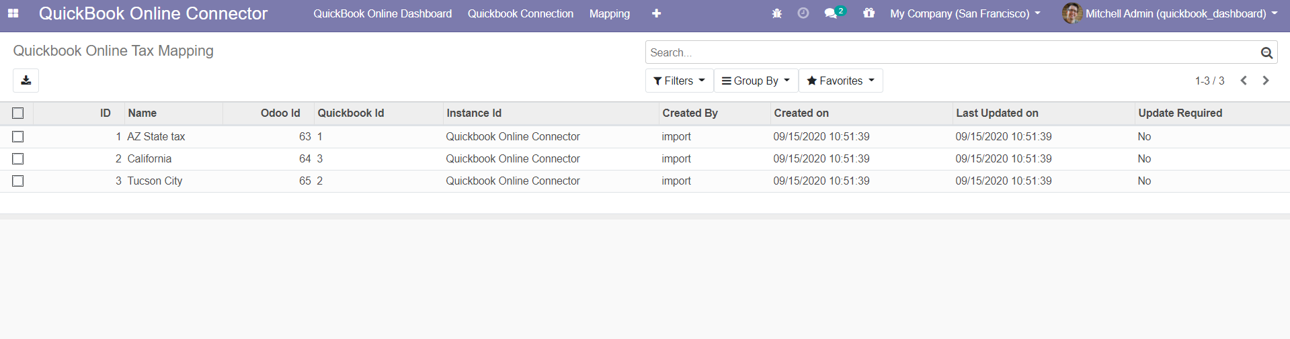Viewport: 1290px width, 339px height.
Task: Open Quickbook Connection menu
Action: pyautogui.click(x=520, y=13)
